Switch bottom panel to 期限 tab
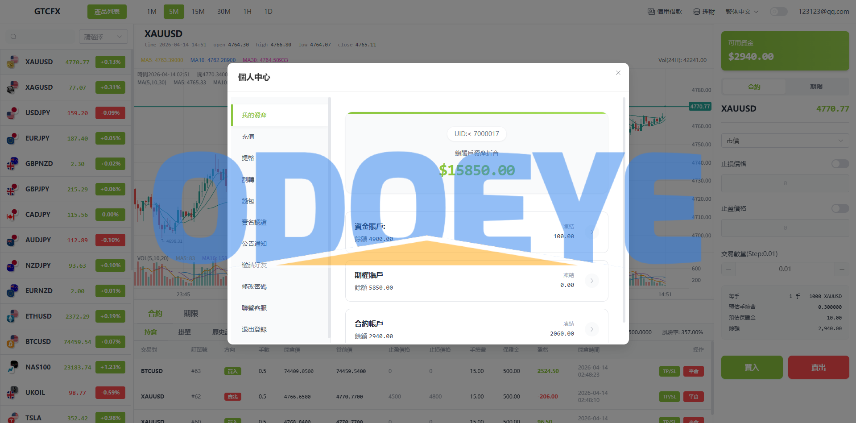 tap(191, 314)
